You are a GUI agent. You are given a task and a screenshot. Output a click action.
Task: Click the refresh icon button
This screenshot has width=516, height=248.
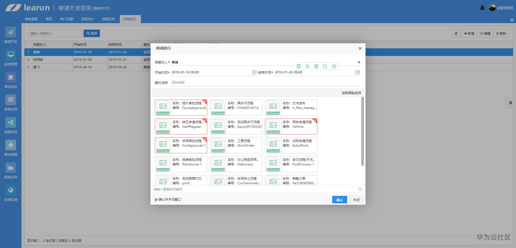pyautogui.click(x=456, y=34)
